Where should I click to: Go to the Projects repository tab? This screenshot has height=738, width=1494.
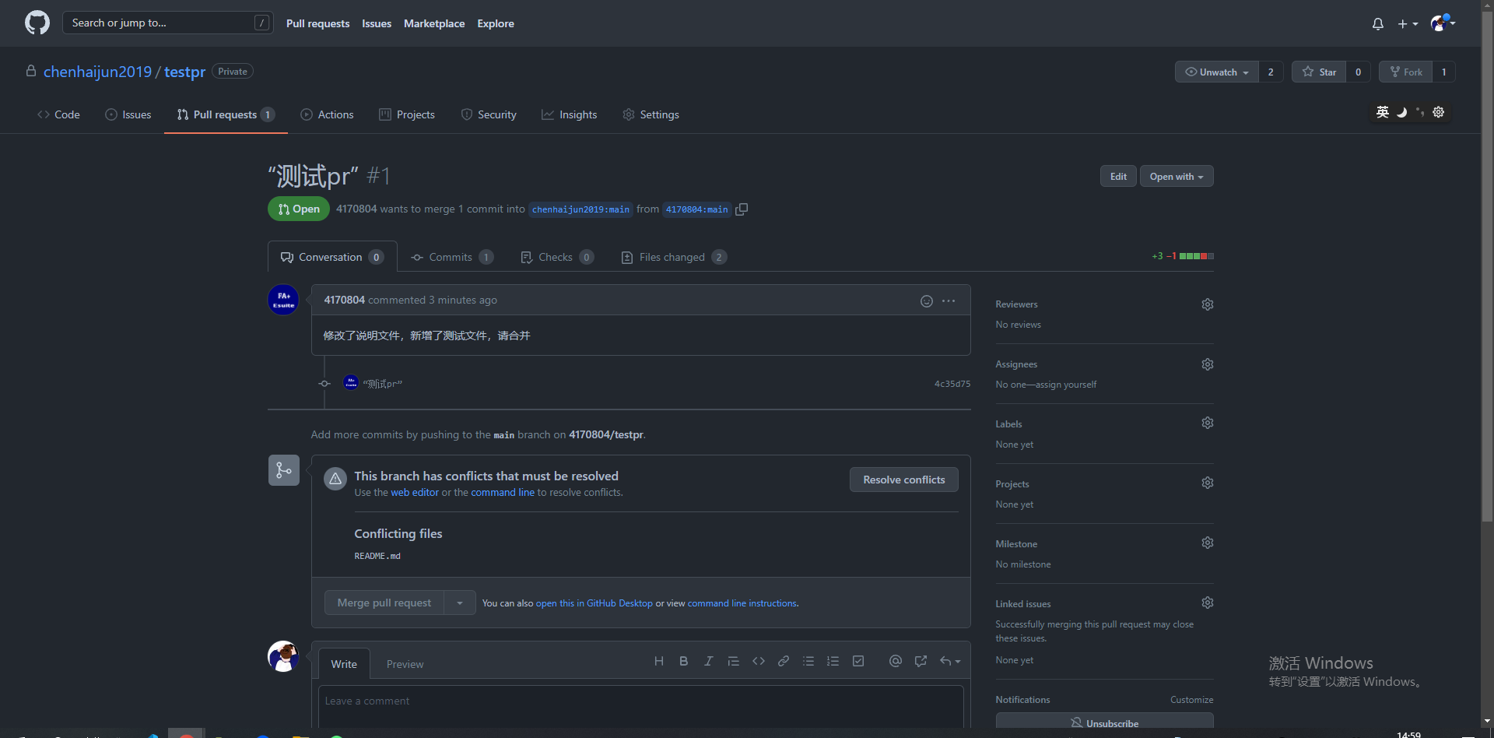point(407,114)
